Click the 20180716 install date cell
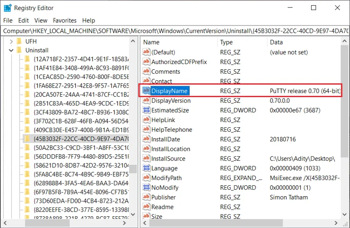The image size is (350, 228). [283, 139]
